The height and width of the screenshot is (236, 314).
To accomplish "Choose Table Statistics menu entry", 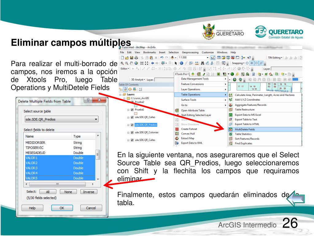I will click(265, 134).
